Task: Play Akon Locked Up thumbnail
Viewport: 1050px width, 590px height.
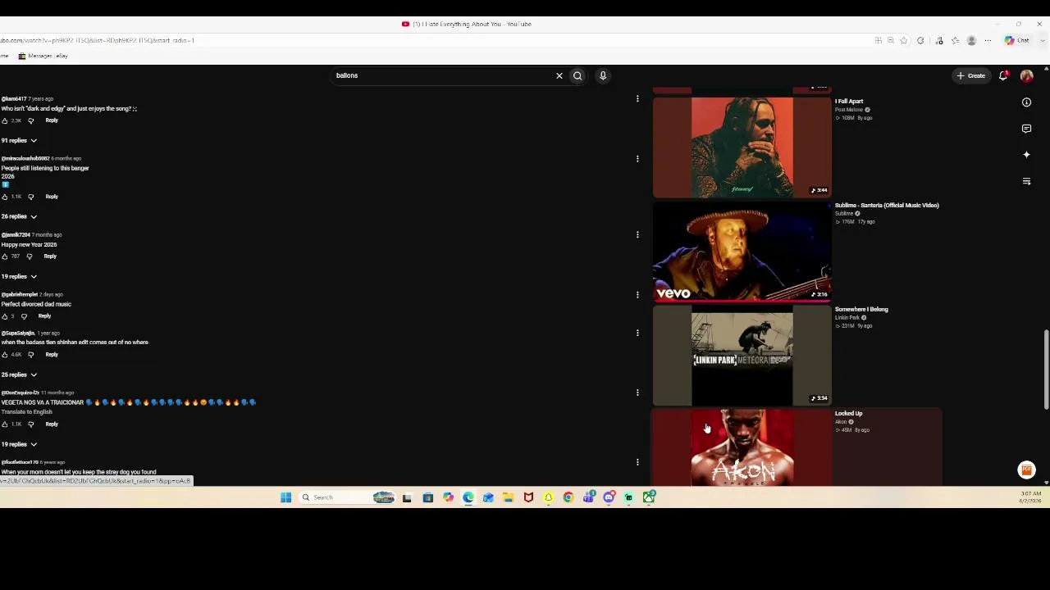Action: click(742, 447)
